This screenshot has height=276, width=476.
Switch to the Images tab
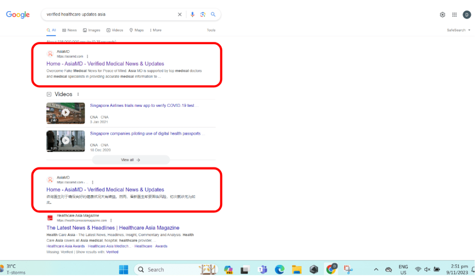coord(92,30)
